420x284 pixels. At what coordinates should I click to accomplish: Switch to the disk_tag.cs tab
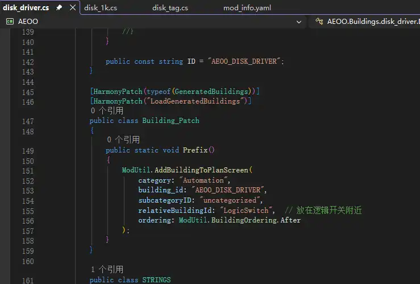click(170, 8)
